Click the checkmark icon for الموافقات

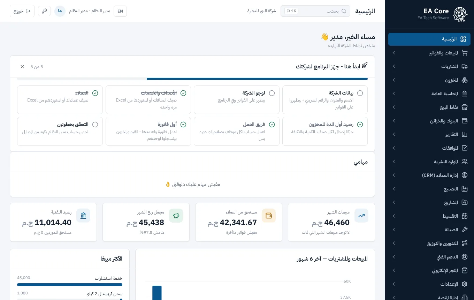[464, 148]
